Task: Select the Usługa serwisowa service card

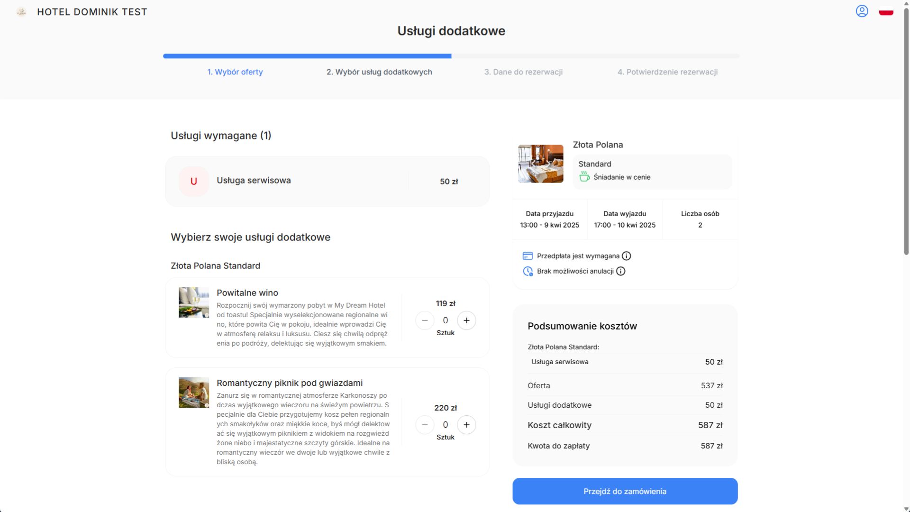Action: [327, 181]
